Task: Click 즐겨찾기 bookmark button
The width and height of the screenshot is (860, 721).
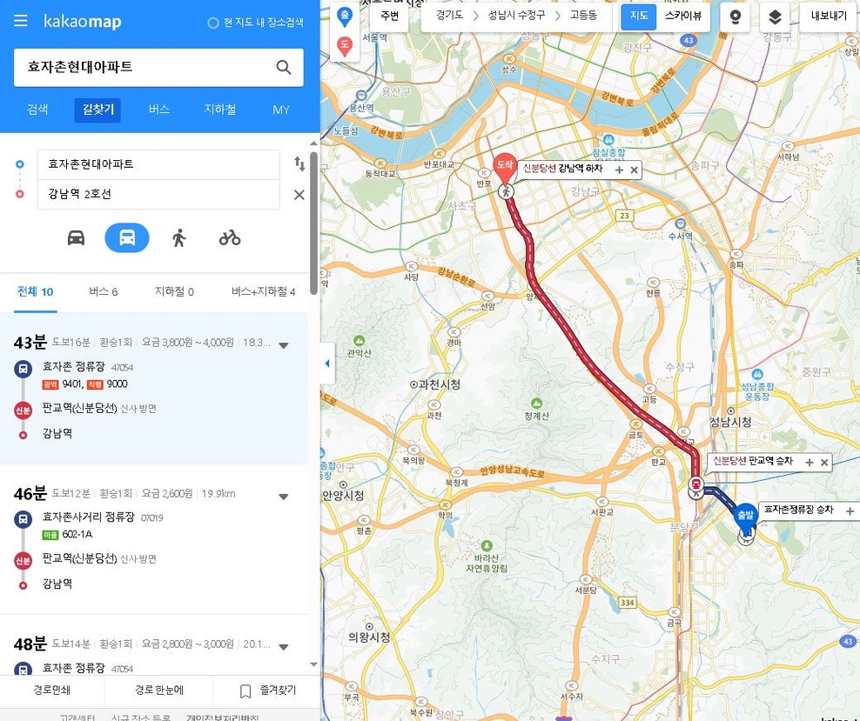Action: point(268,691)
